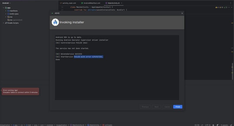Screen dimensions: 234x126
Task: Open the Android project view dropdown
Action: pyautogui.click(x=6, y=3)
